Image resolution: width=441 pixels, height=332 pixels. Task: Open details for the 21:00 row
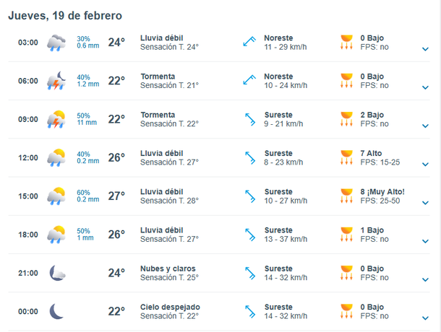point(425,279)
